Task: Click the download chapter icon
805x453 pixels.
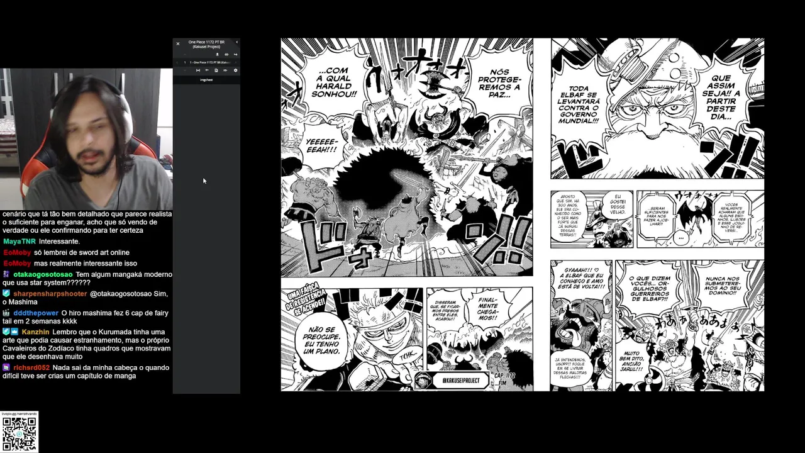Action: coord(217,55)
